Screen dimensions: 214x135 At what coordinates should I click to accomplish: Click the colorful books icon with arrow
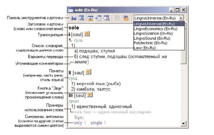(126, 18)
